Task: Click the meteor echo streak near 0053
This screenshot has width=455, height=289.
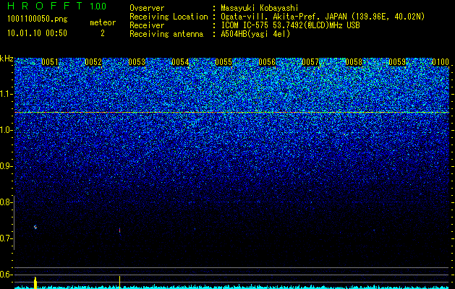Action: pyautogui.click(x=119, y=230)
